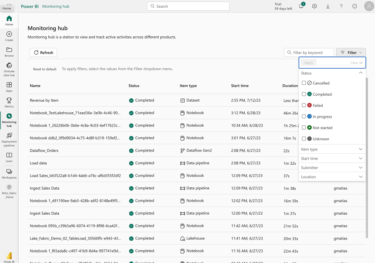Click the Dataflow Gen2 icon for Dataflow_Orders
Viewport: 375px width, 263px height.
click(x=182, y=151)
